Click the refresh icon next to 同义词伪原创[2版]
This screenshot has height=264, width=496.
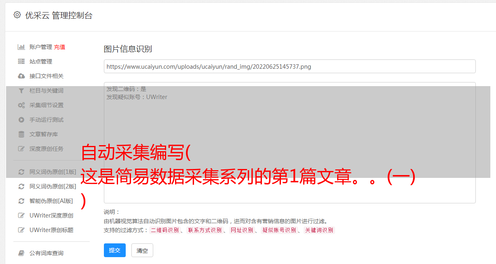click(21, 186)
